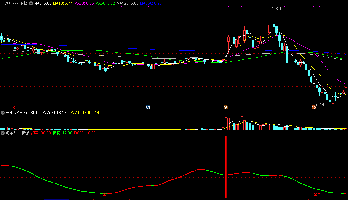Viewport: 348px width, 200px height.
Task: Click the volume MA5: 46187.80 label
Action: [55, 113]
